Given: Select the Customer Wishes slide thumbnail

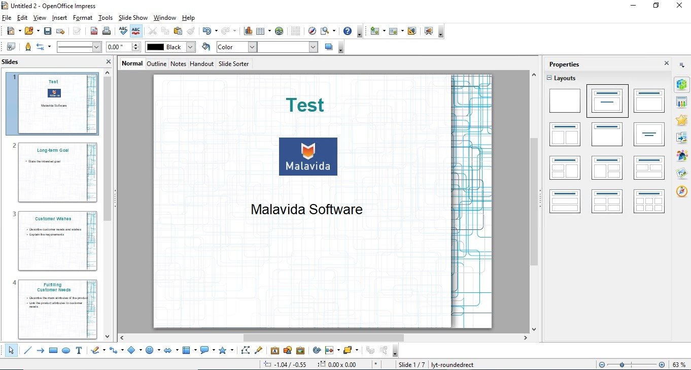Looking at the screenshot, I should pyautogui.click(x=57, y=241).
